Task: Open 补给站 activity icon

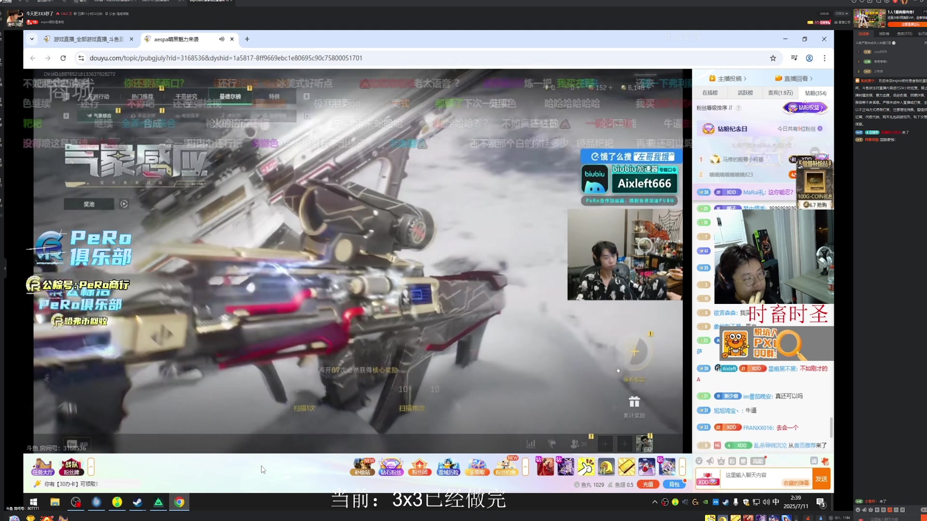Action: pyautogui.click(x=363, y=467)
